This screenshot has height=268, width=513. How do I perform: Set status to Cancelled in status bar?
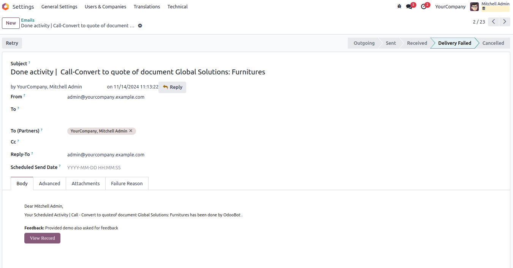[x=493, y=43]
